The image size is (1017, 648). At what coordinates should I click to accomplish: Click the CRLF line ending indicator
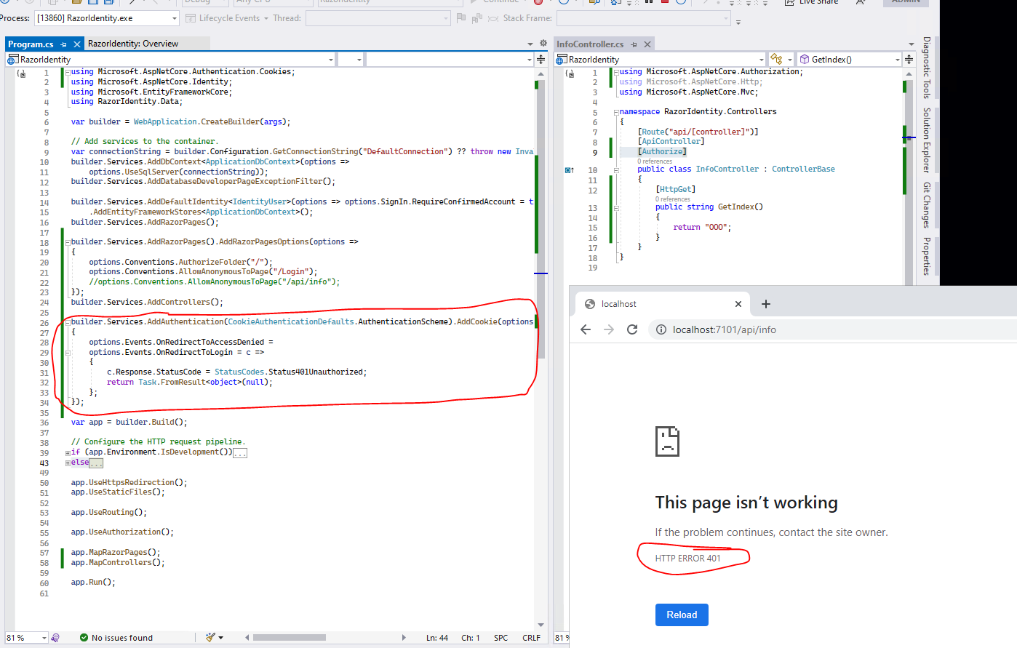[531, 638]
